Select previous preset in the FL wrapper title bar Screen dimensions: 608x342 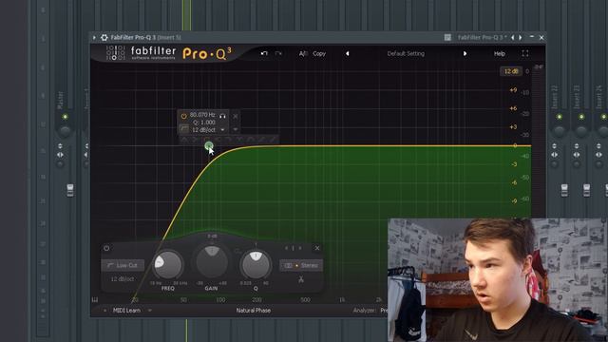[x=513, y=38]
